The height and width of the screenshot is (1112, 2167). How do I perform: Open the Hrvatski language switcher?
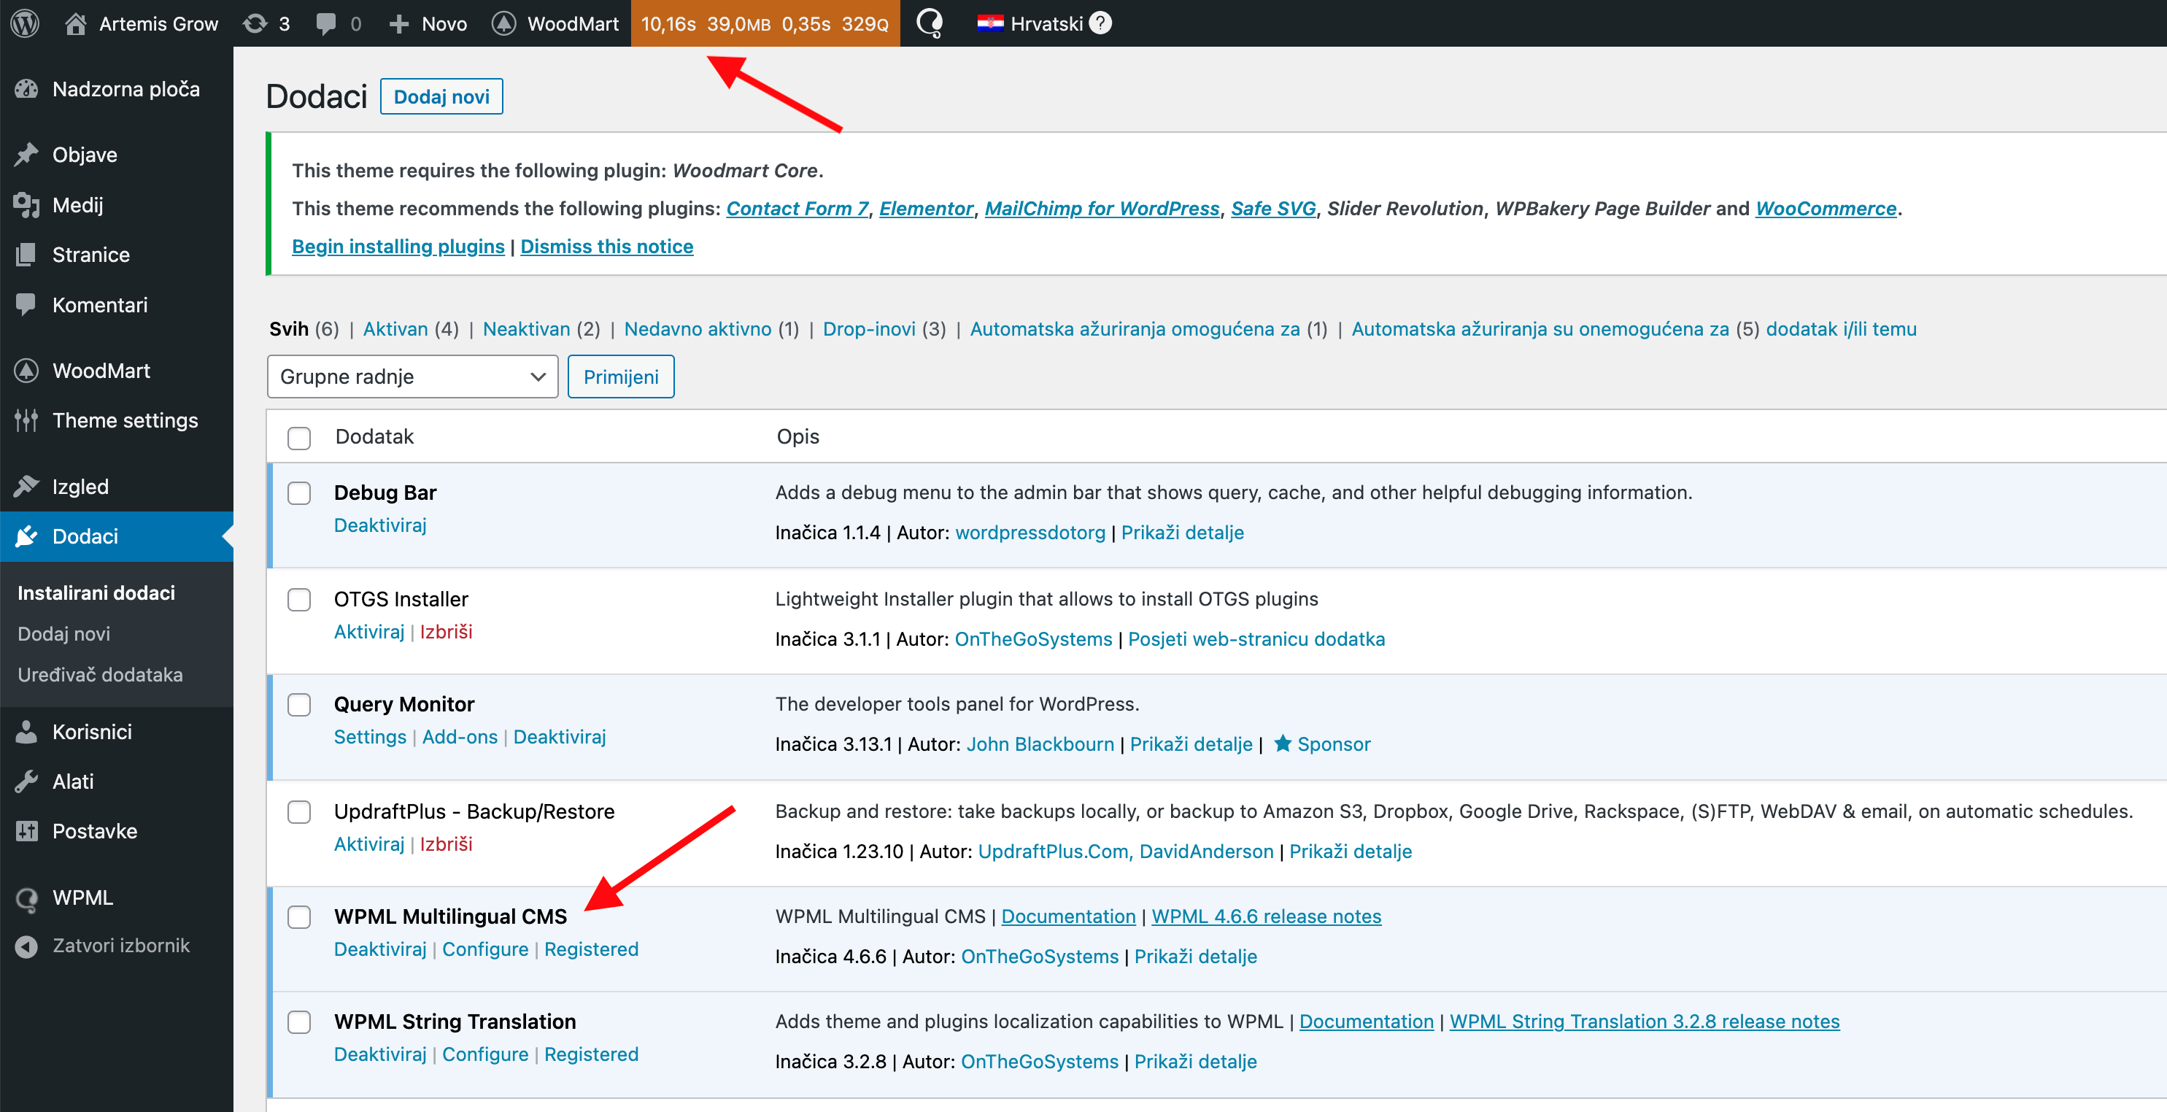1045,23
